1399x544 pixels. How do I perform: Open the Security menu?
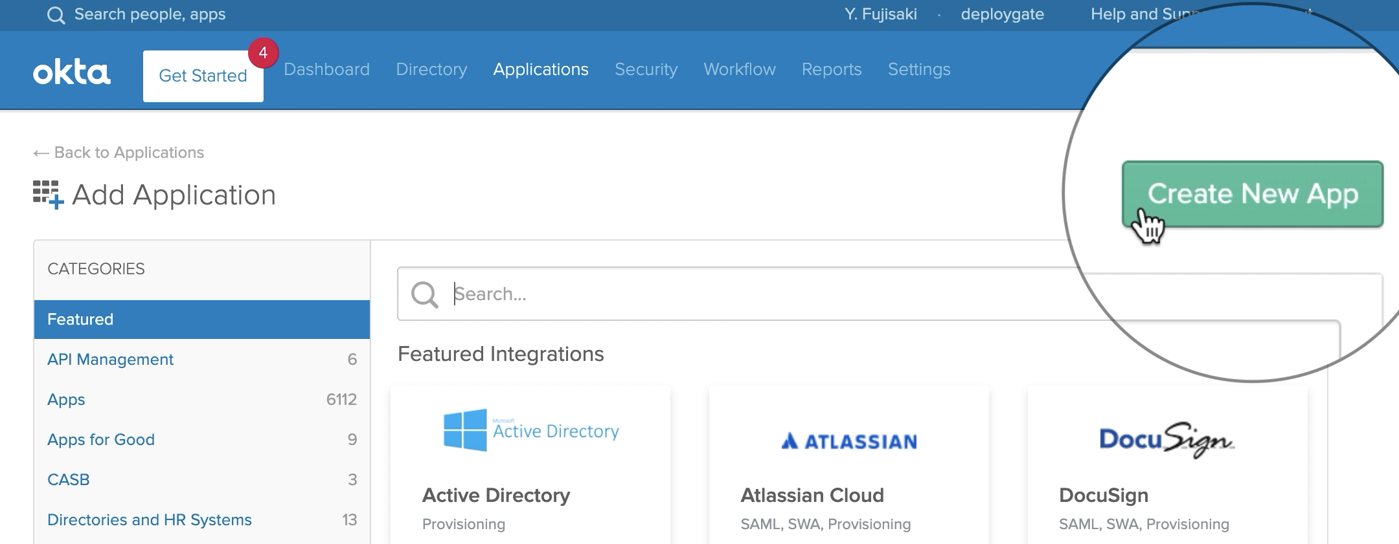point(646,69)
